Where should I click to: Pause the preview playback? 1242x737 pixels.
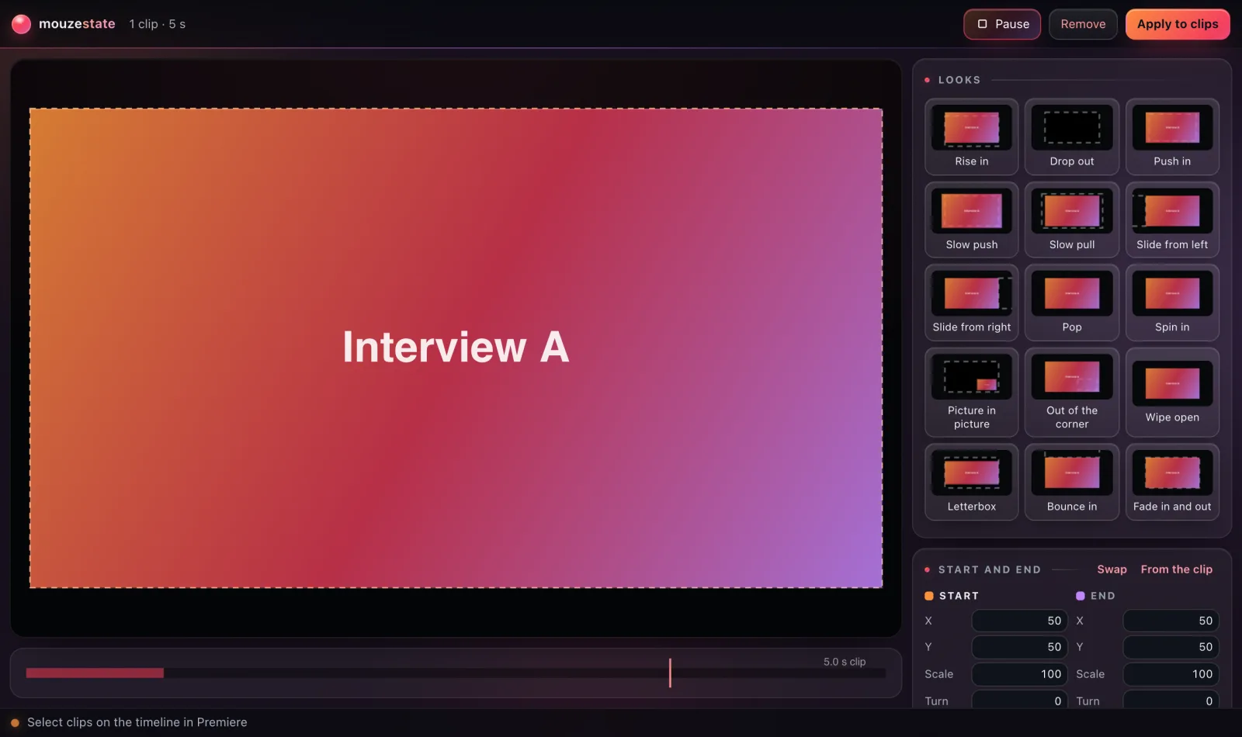[x=1002, y=24]
